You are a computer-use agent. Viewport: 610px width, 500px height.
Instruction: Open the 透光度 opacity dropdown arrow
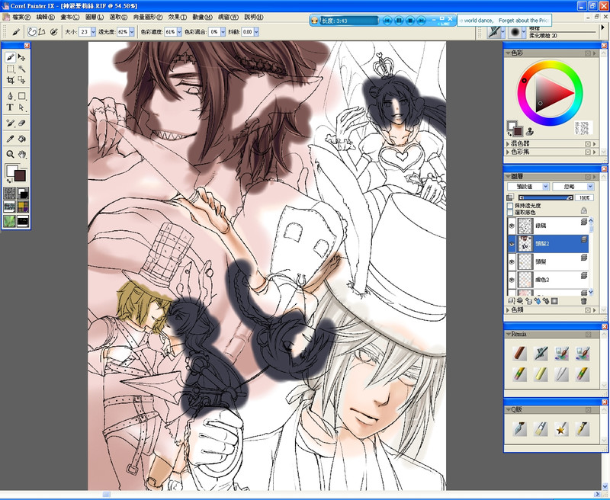click(x=132, y=32)
